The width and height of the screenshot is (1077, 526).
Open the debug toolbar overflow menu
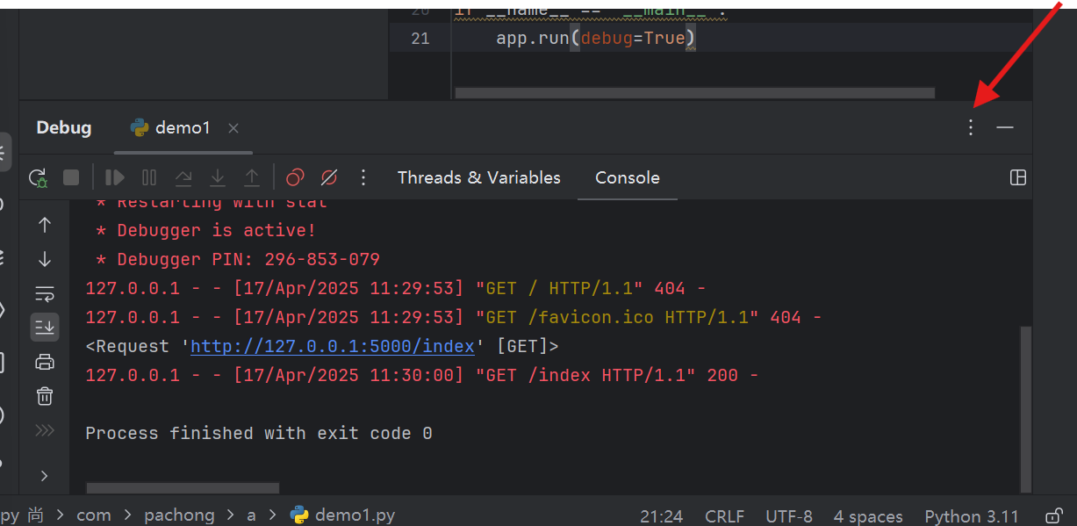click(363, 177)
